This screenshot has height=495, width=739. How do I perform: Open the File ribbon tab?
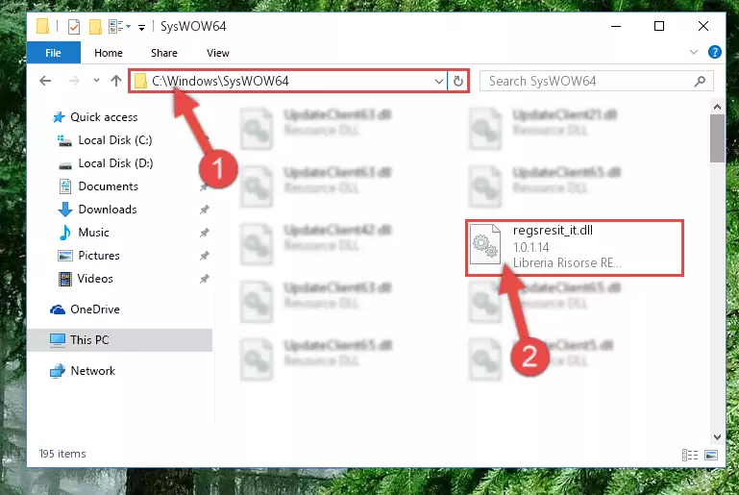(x=53, y=53)
